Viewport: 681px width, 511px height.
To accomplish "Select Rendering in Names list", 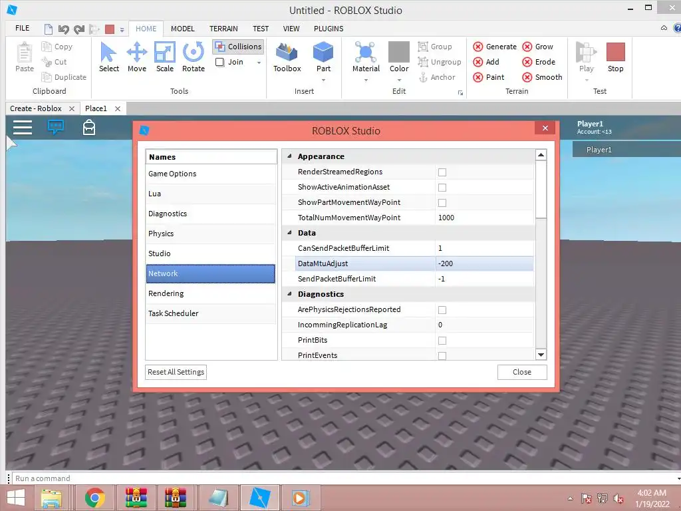I will (x=211, y=293).
